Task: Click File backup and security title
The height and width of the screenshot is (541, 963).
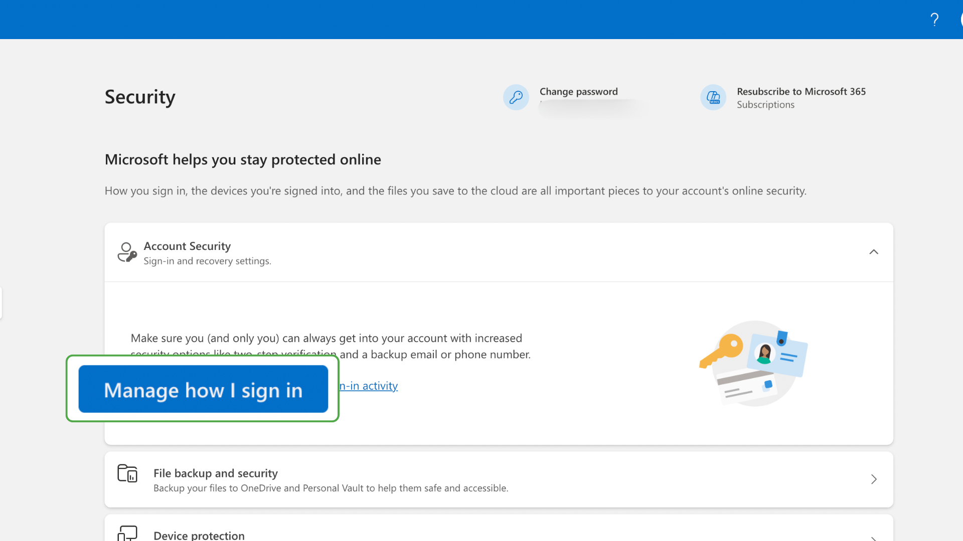Action: tap(216, 473)
